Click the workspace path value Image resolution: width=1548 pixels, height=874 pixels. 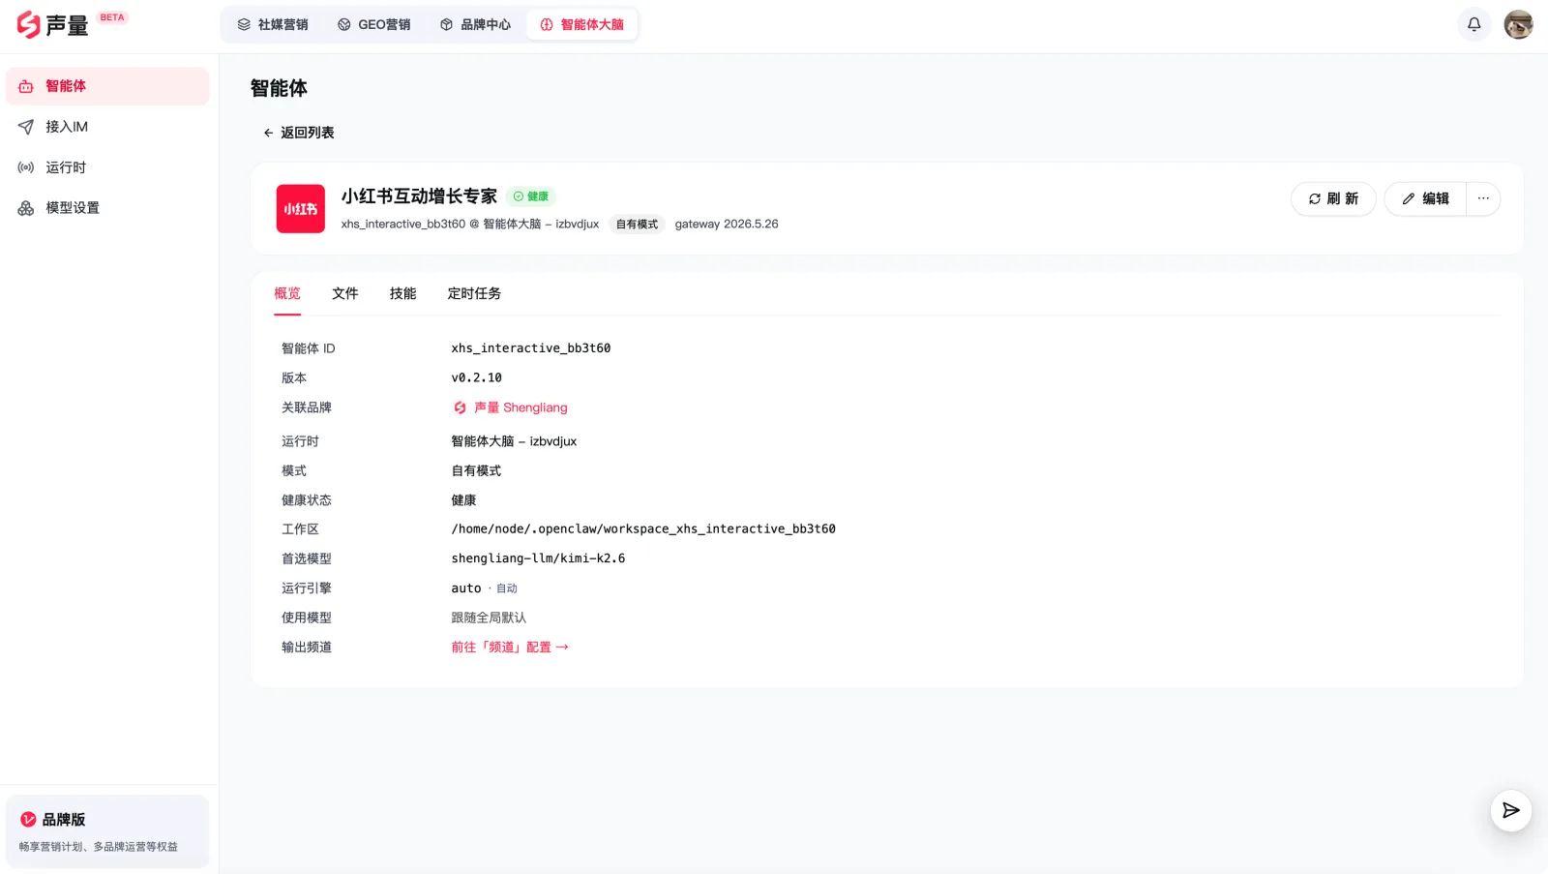643,529
